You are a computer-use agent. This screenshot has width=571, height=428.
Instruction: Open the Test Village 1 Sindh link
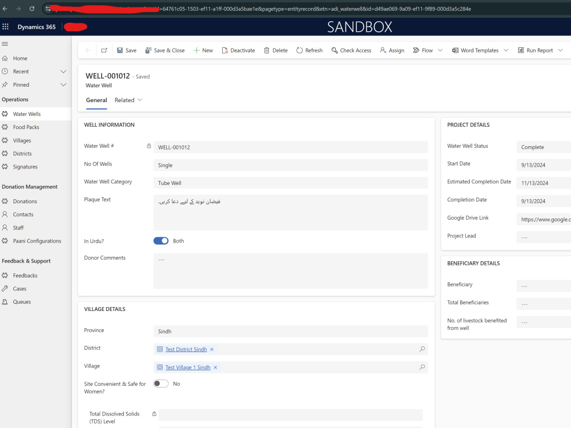click(188, 367)
